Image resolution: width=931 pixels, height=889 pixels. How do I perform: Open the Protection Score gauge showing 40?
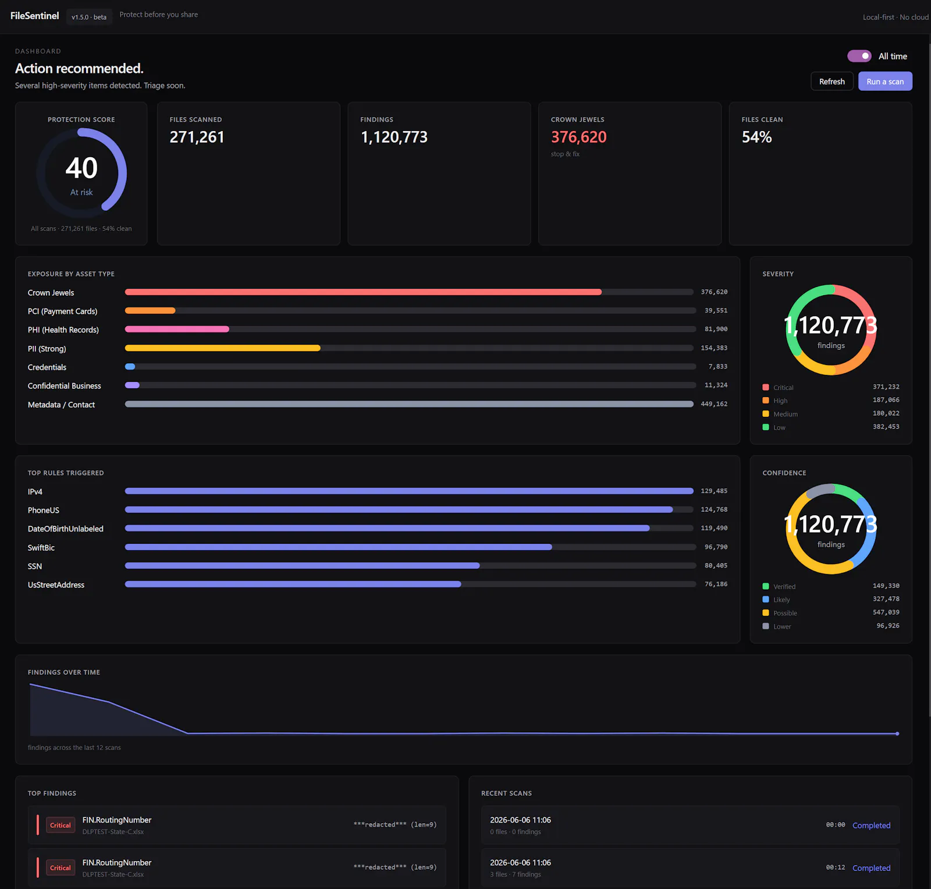click(81, 173)
